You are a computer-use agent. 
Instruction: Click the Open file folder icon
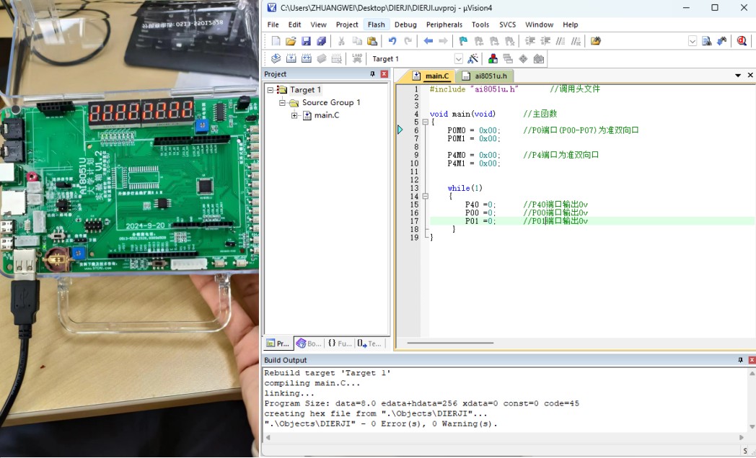(x=291, y=41)
